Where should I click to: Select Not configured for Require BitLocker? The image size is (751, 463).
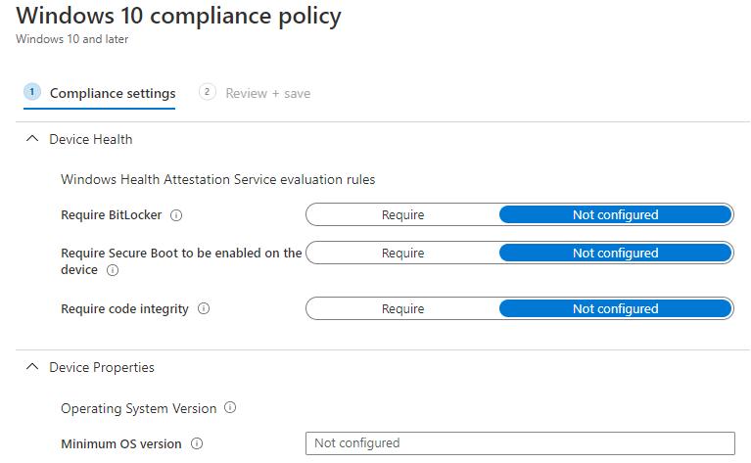coord(615,215)
